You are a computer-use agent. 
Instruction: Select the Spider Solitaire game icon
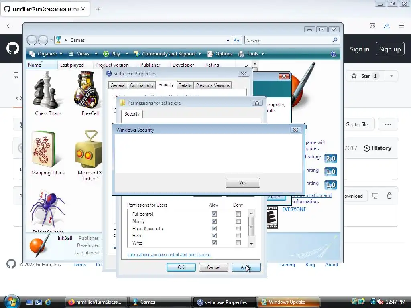(48, 209)
